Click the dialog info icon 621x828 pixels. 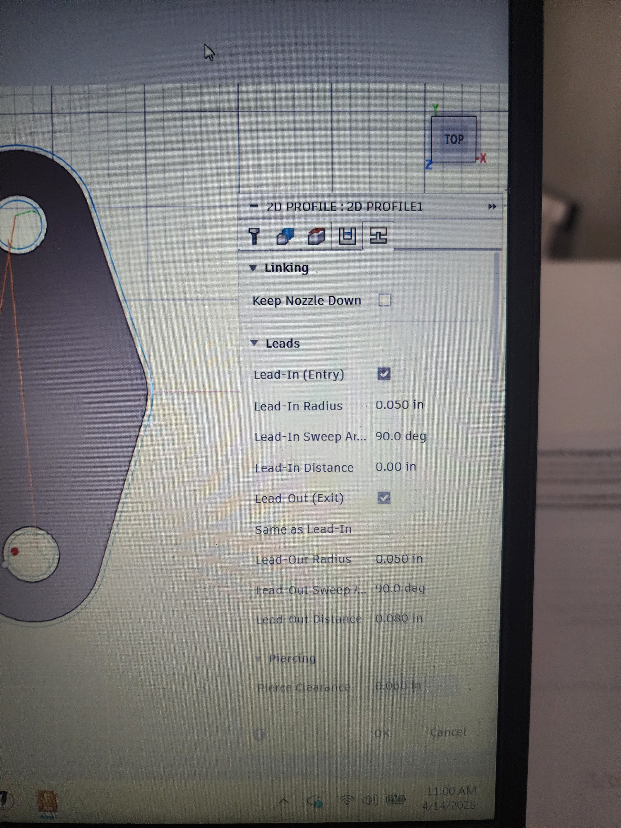[259, 735]
